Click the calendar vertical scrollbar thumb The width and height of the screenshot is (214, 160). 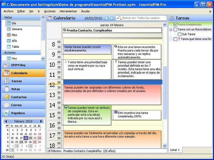pyautogui.click(x=165, y=93)
